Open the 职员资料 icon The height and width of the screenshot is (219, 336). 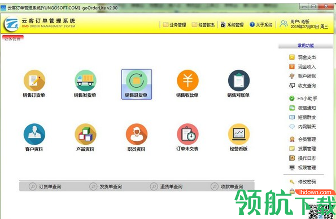tap(137, 137)
